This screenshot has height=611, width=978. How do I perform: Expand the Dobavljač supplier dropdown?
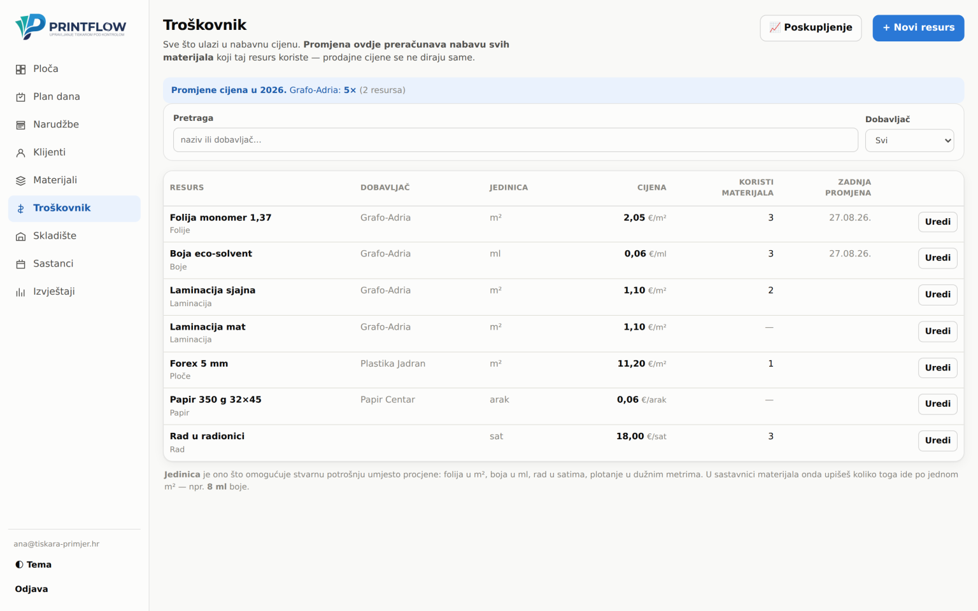pyautogui.click(x=909, y=140)
